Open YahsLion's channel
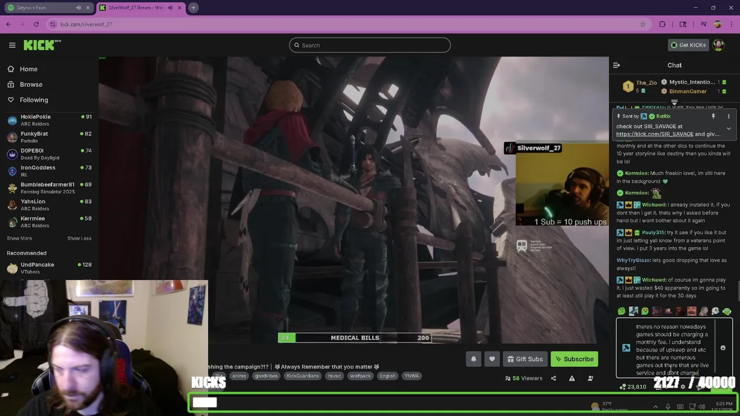This screenshot has width=740, height=416. (49, 205)
